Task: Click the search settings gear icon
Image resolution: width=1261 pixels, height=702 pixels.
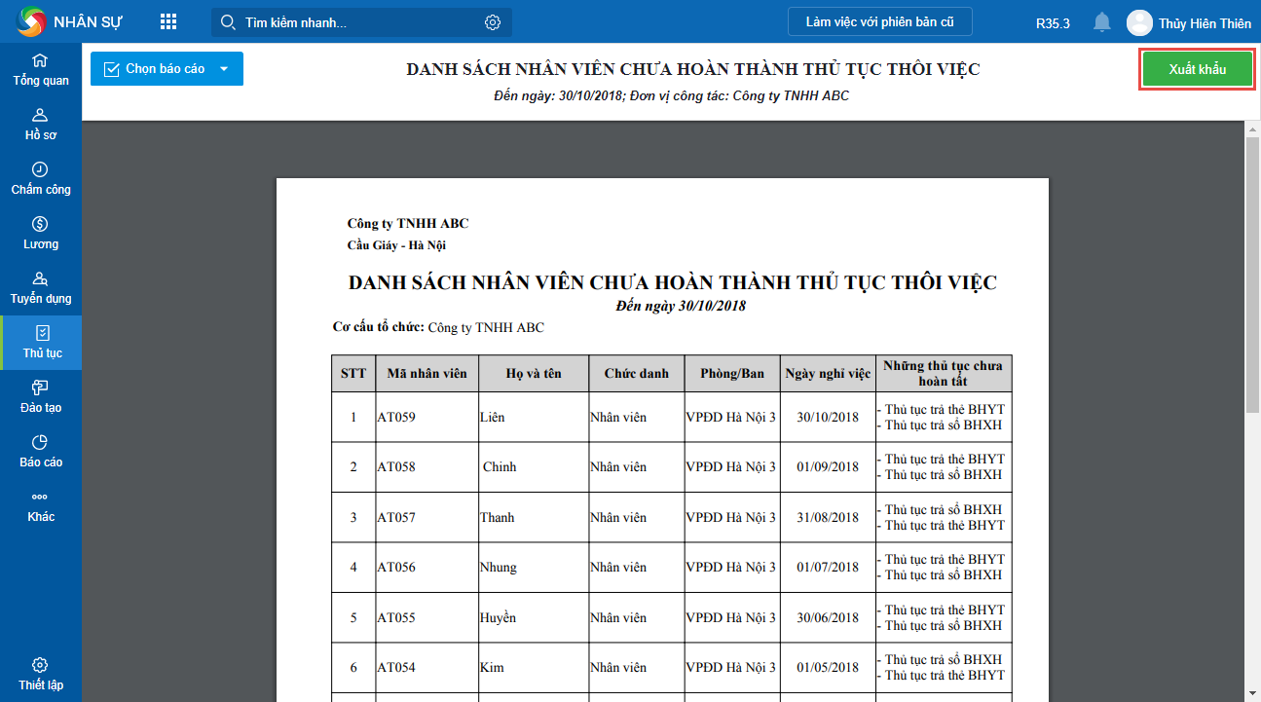Action: click(x=493, y=22)
